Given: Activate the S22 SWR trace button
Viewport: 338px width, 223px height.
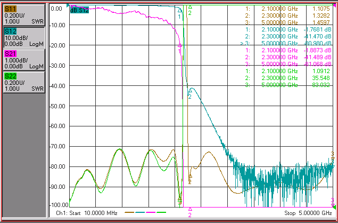Looking at the screenshot, I should pos(24,82).
